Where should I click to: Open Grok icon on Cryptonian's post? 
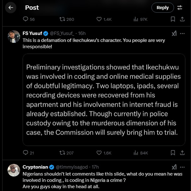coord(174,167)
